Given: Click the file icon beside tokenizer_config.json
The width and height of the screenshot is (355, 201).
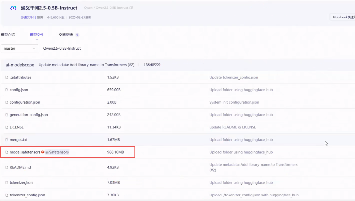Looking at the screenshot, I should (7, 195).
